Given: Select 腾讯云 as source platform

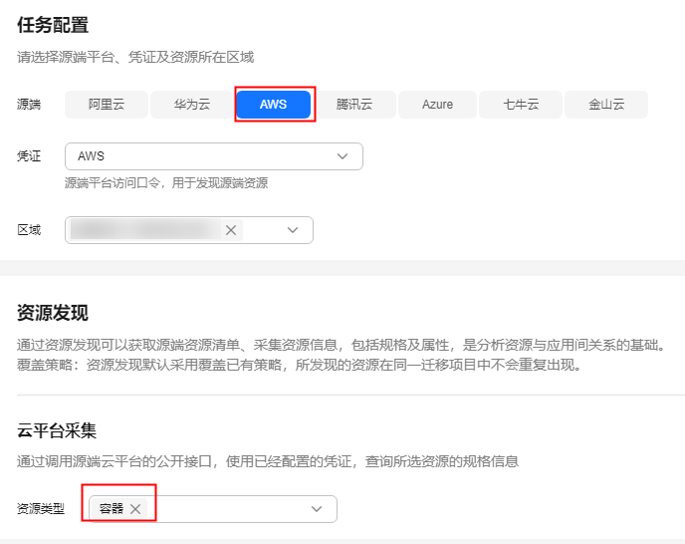Looking at the screenshot, I should pos(354,105).
